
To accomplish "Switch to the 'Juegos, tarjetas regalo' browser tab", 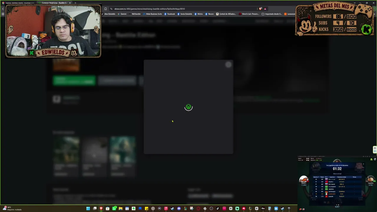I will click(x=19, y=3).
